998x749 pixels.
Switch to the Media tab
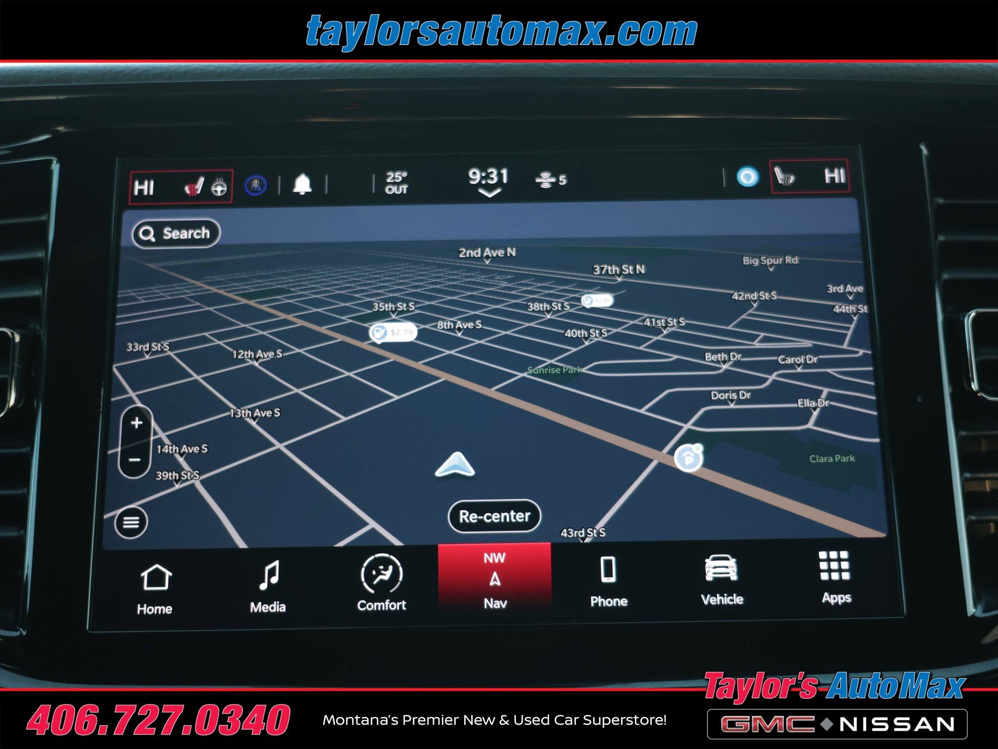(x=268, y=586)
